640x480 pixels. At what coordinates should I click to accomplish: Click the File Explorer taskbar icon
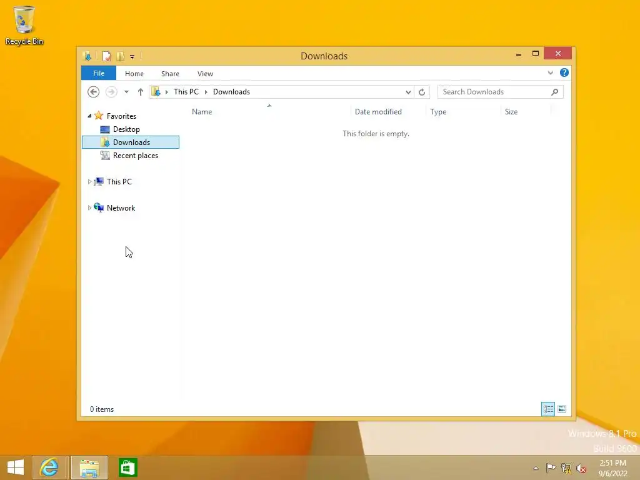(89, 467)
